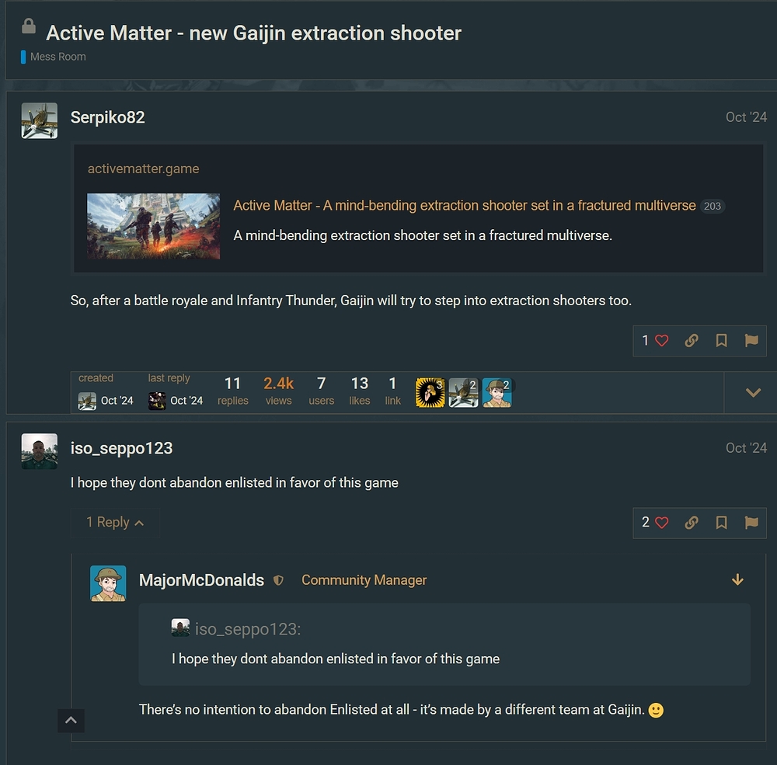This screenshot has height=765, width=777.
Task: Like iso_seppo123's post with the heart icon
Action: coord(661,523)
